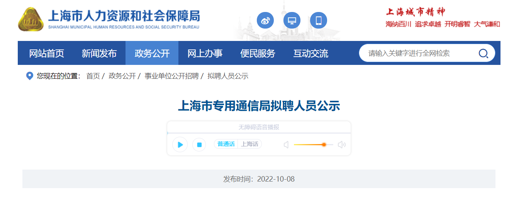This screenshot has width=531, height=197.
Task: Click the desktop computer version icon
Action: click(x=292, y=20)
